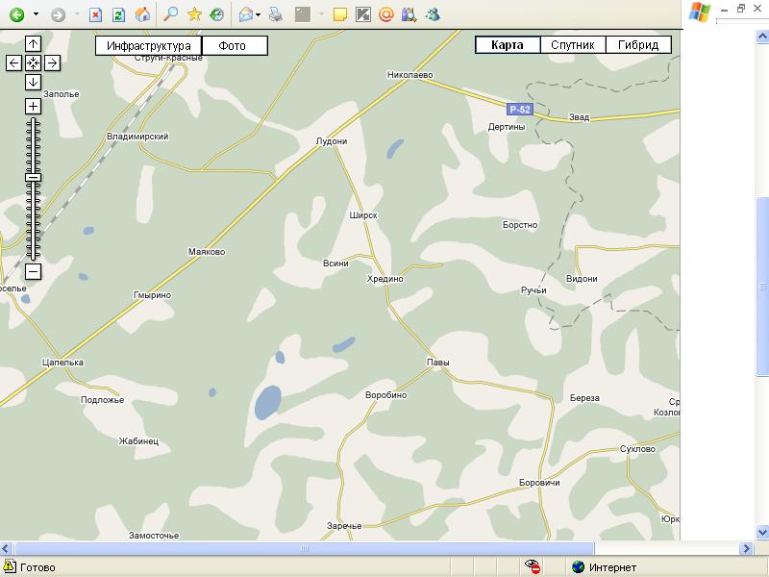Click the Stop loading icon
769x577 pixels.
(95, 14)
